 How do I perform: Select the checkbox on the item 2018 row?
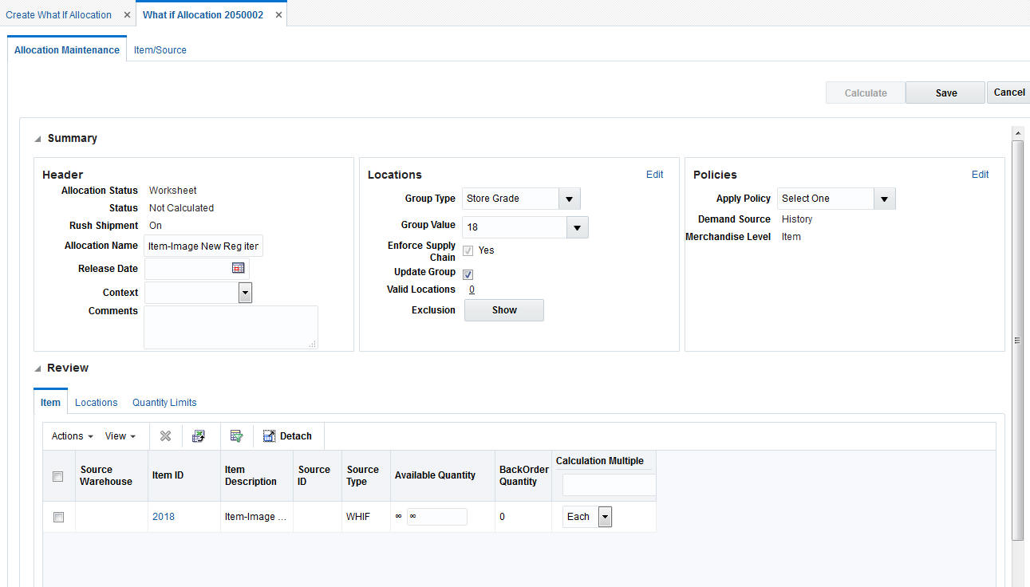pyautogui.click(x=57, y=516)
